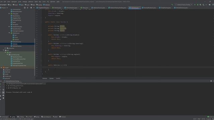Hide the Project tool window
This screenshot has height=120, width=214.
point(34,8)
